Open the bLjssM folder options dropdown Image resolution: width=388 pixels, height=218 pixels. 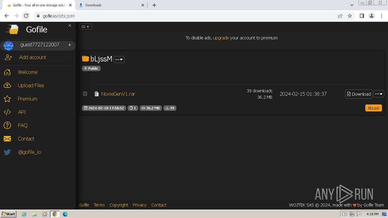coord(119,59)
